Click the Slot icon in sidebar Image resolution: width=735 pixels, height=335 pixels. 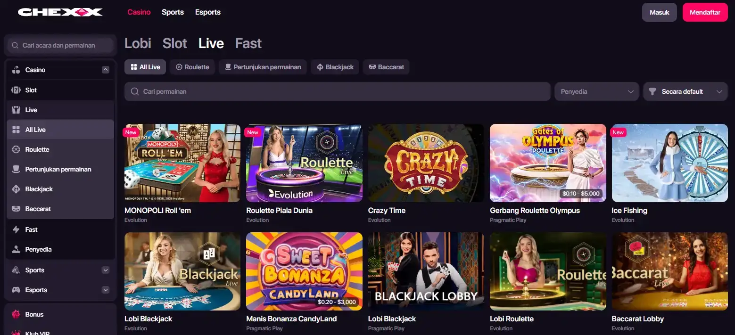coord(16,90)
